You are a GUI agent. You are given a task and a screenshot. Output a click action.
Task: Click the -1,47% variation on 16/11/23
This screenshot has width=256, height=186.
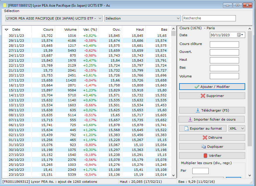point(90,85)
